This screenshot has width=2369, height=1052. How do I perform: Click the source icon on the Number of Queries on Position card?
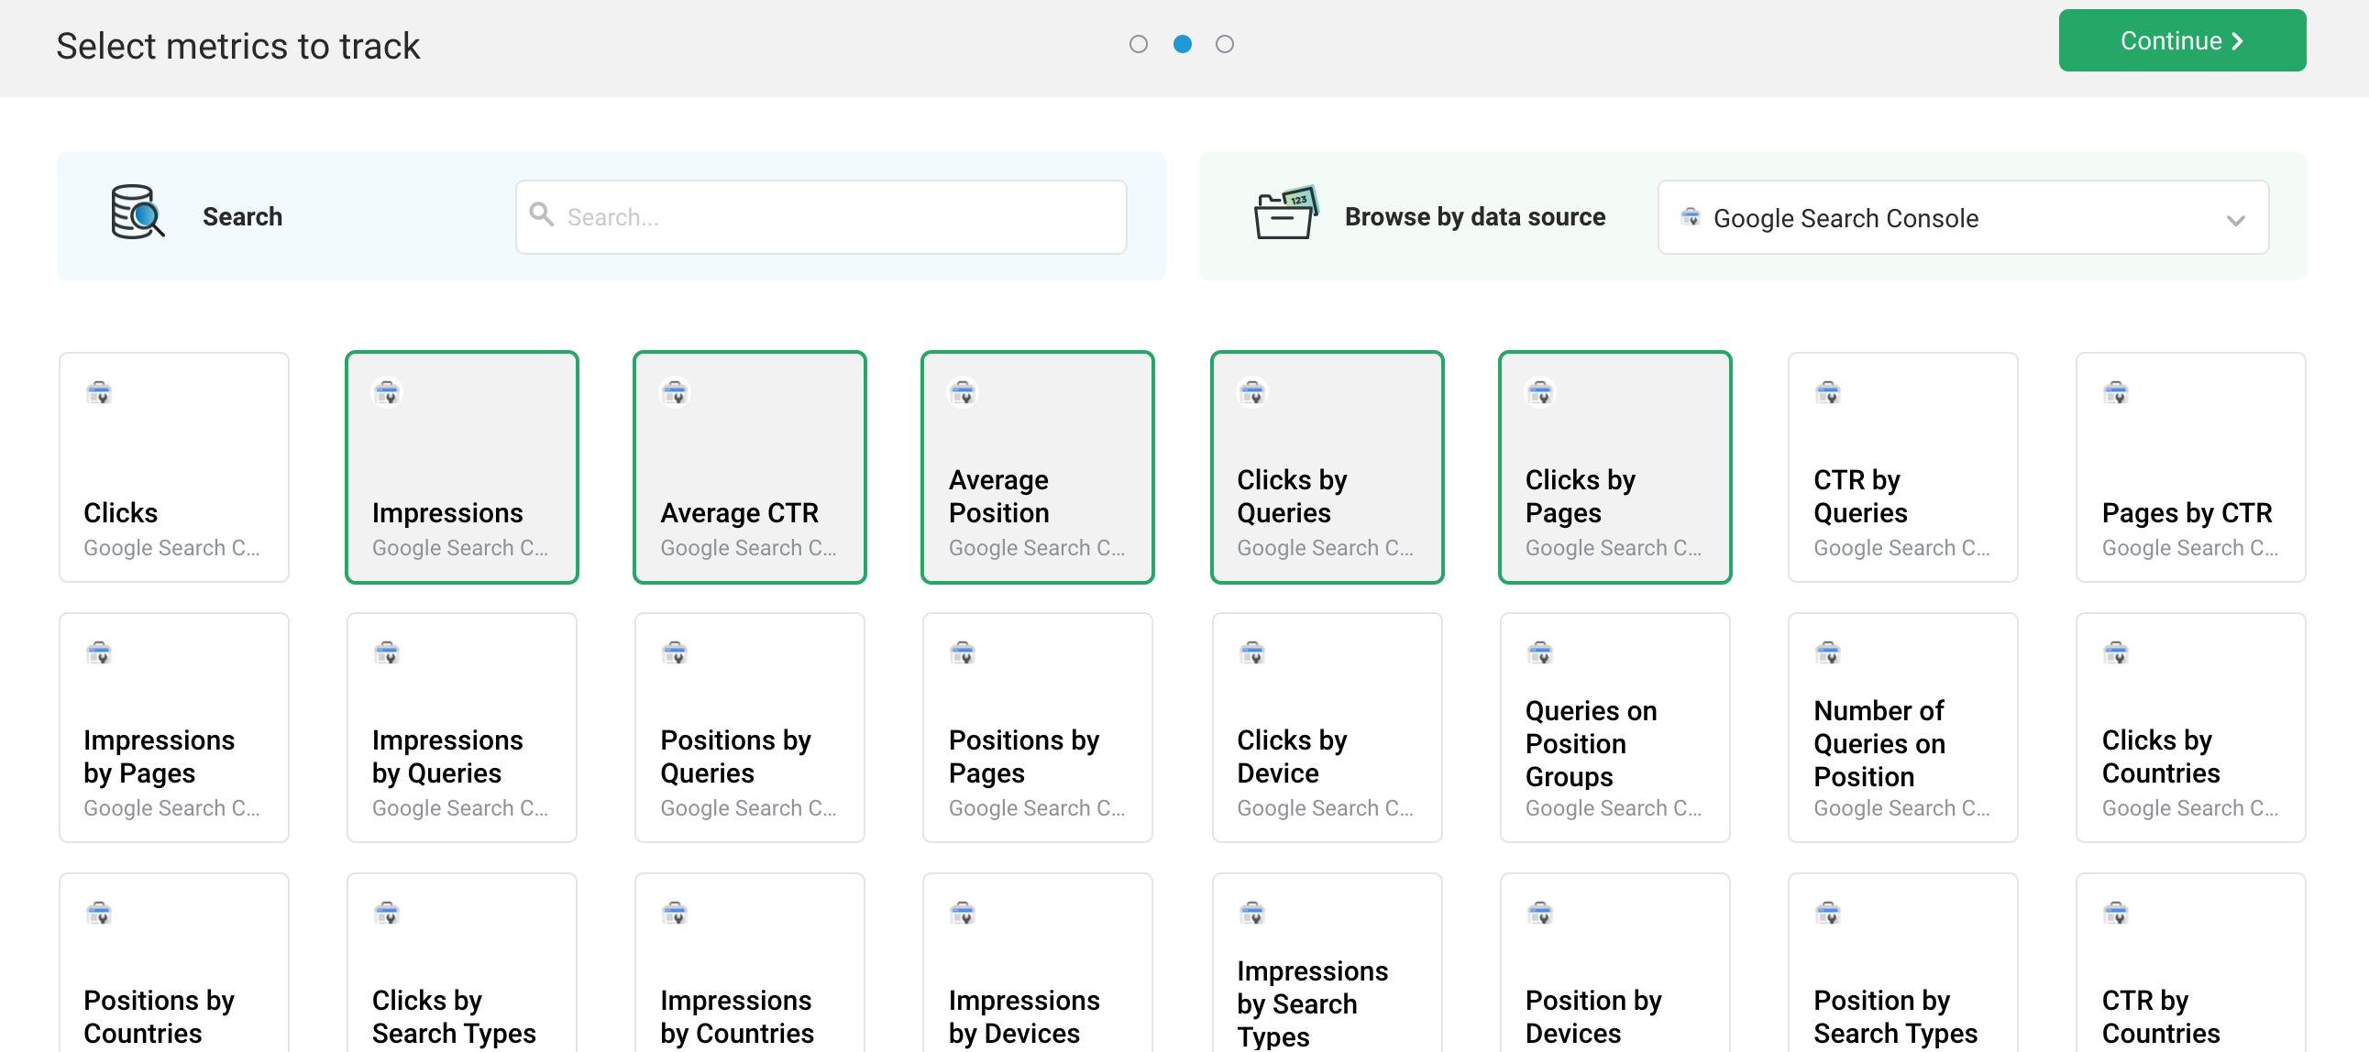[1828, 652]
